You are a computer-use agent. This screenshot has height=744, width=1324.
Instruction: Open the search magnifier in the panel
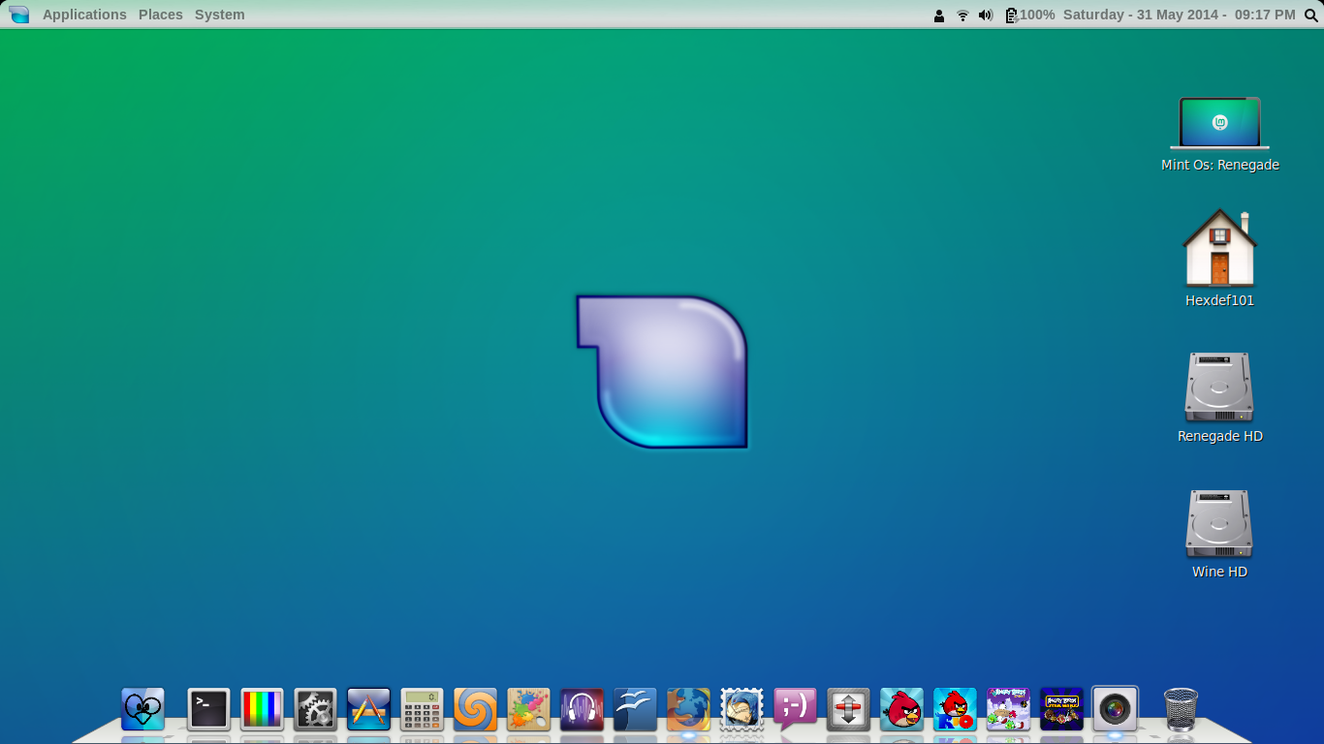(x=1311, y=15)
